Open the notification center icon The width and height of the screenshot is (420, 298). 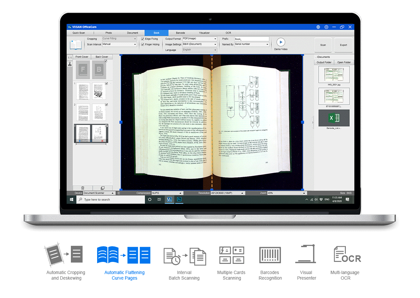coord(347,199)
